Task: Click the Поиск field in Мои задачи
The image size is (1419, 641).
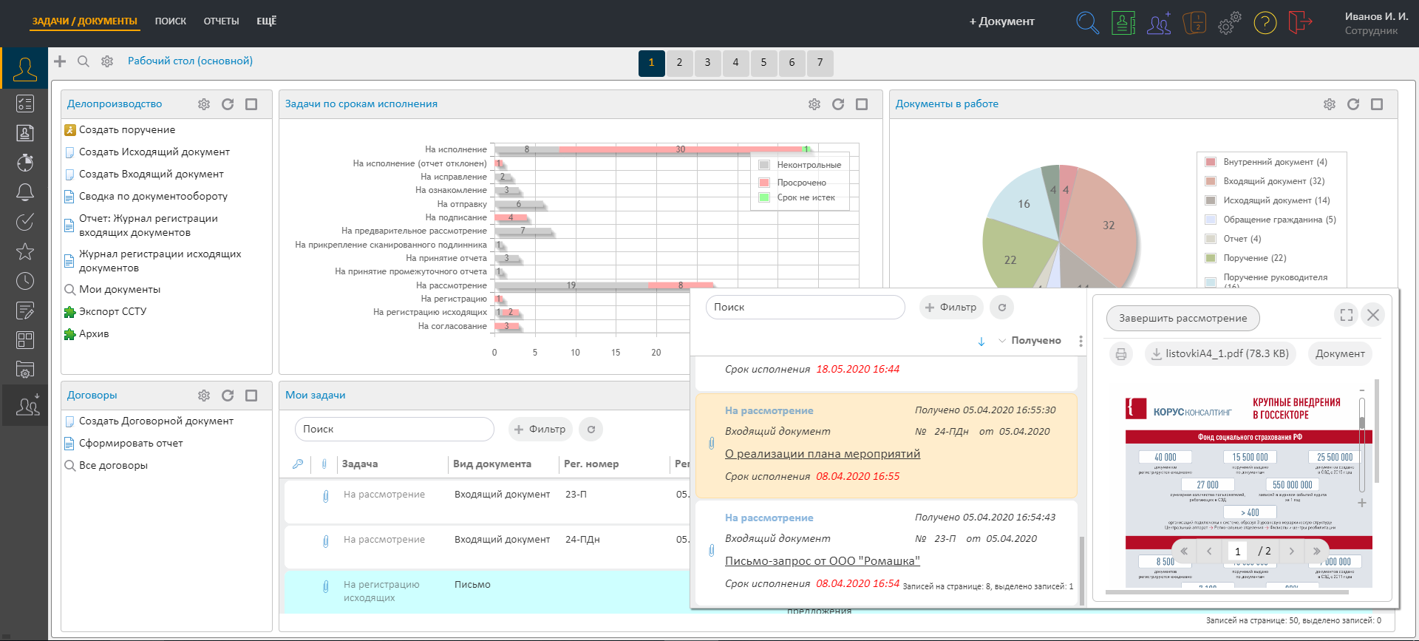Action: [394, 430]
